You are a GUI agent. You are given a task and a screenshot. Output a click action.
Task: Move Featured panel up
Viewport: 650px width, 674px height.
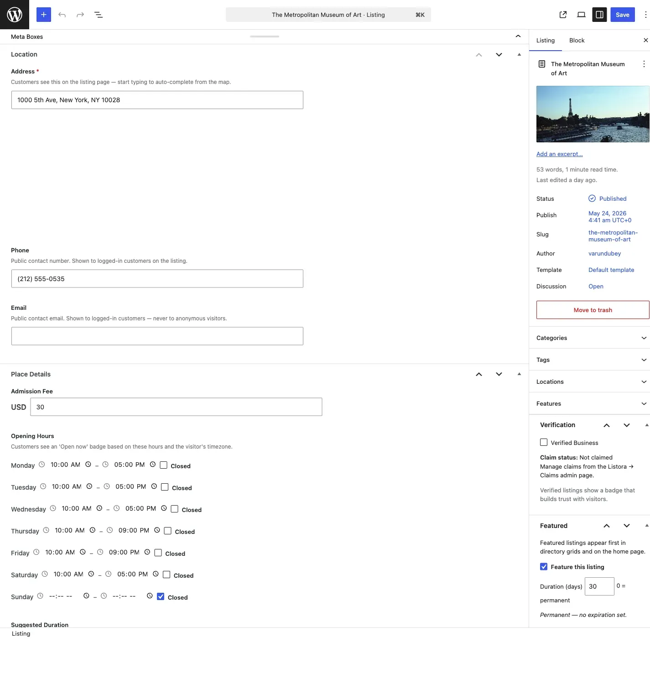[607, 526]
